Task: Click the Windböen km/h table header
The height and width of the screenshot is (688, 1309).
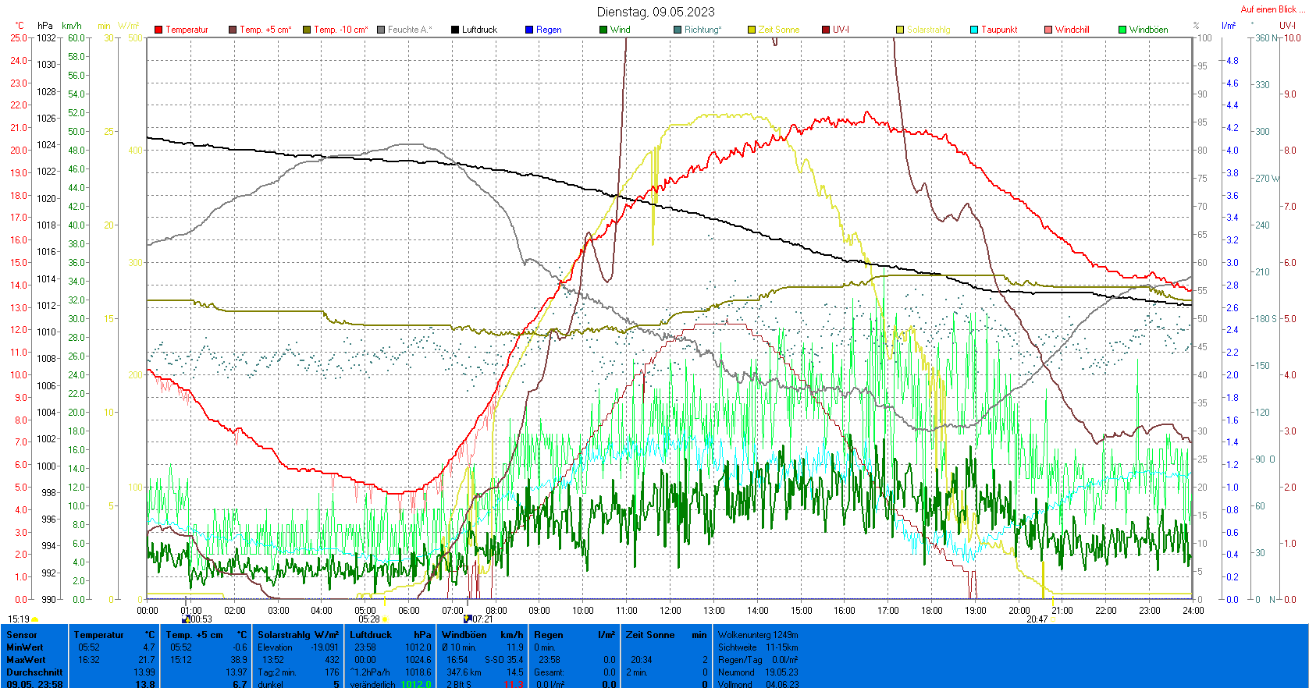Action: tap(482, 635)
